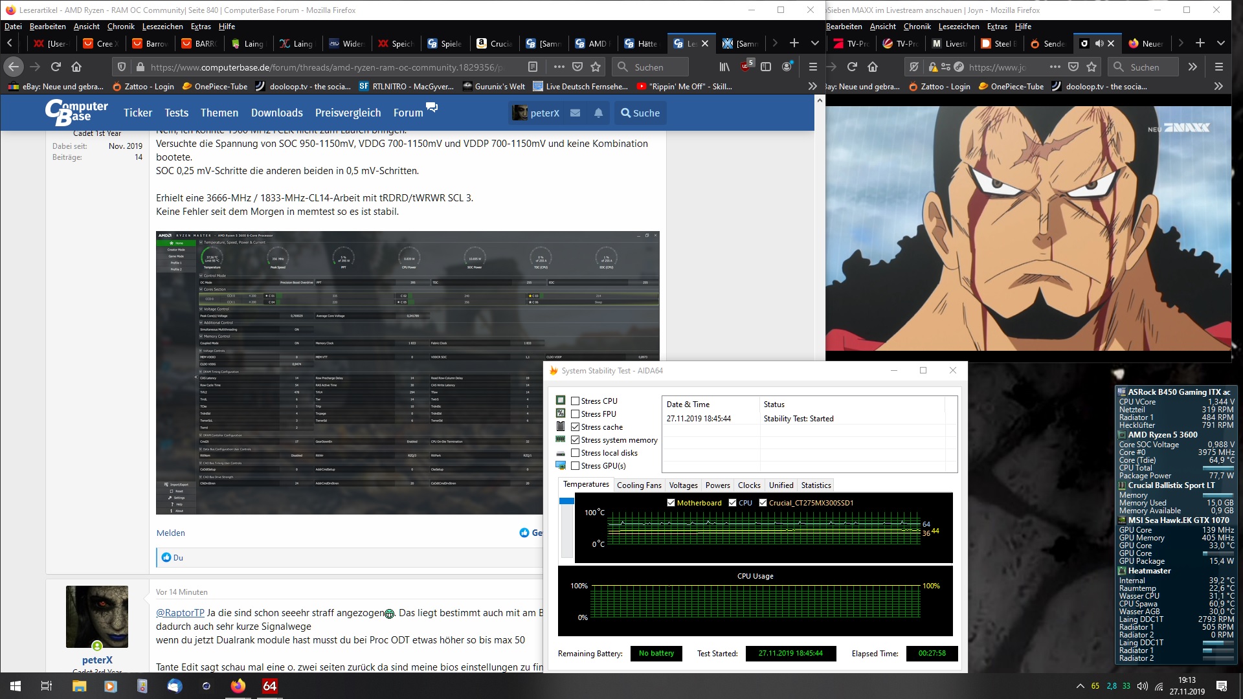Open the Chronik menu in left Firefox
This screenshot has height=699, width=1243.
120,27
